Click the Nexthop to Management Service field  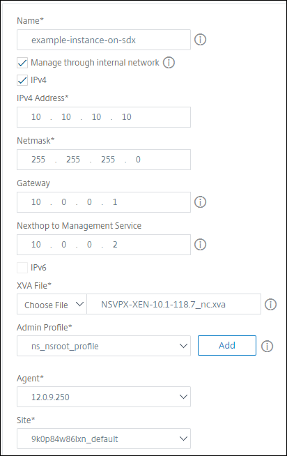point(104,245)
